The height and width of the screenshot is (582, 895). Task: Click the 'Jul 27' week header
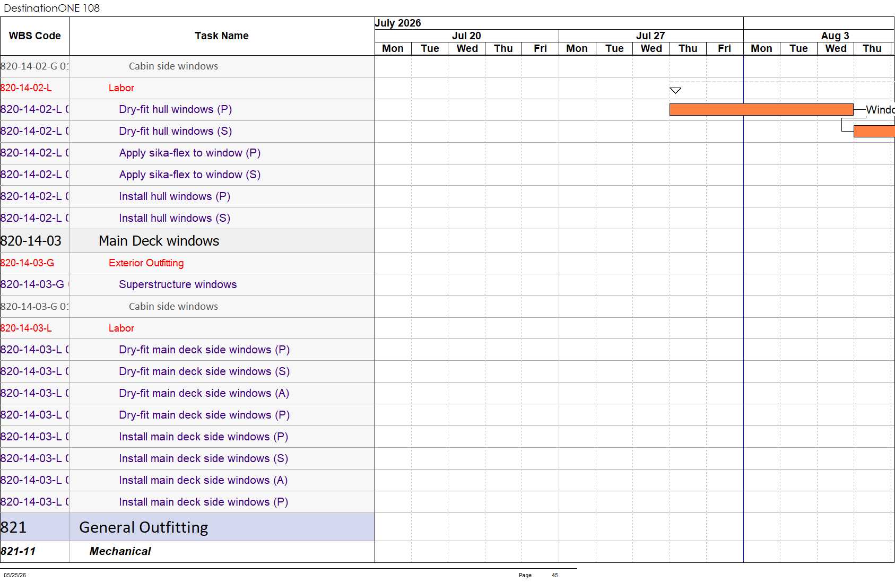650,36
